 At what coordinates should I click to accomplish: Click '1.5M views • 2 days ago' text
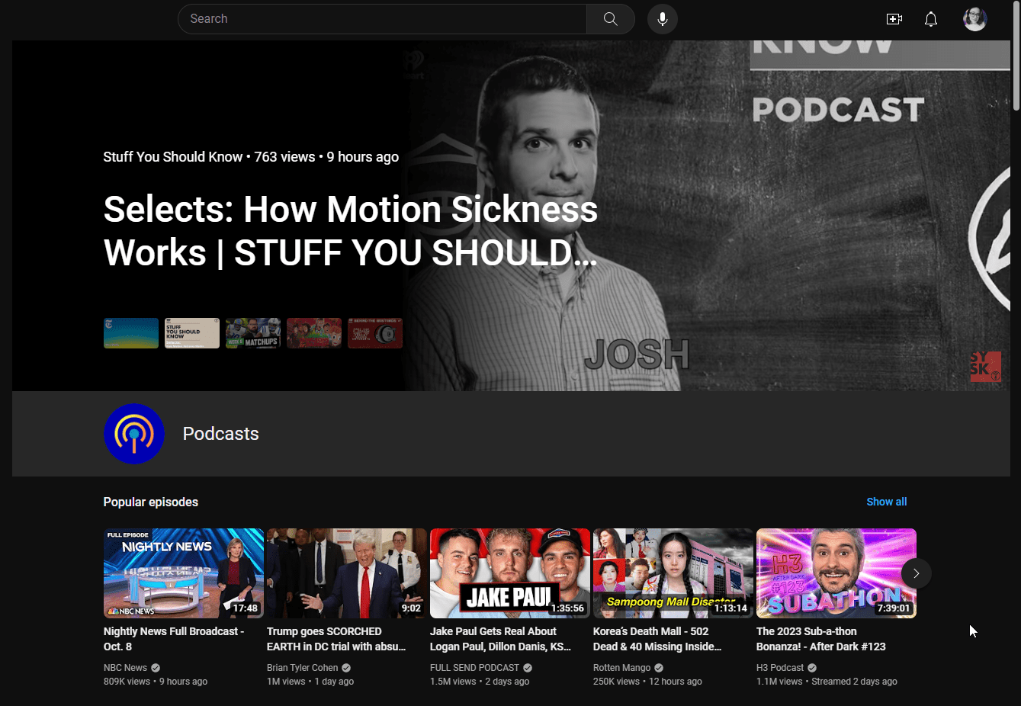point(480,682)
